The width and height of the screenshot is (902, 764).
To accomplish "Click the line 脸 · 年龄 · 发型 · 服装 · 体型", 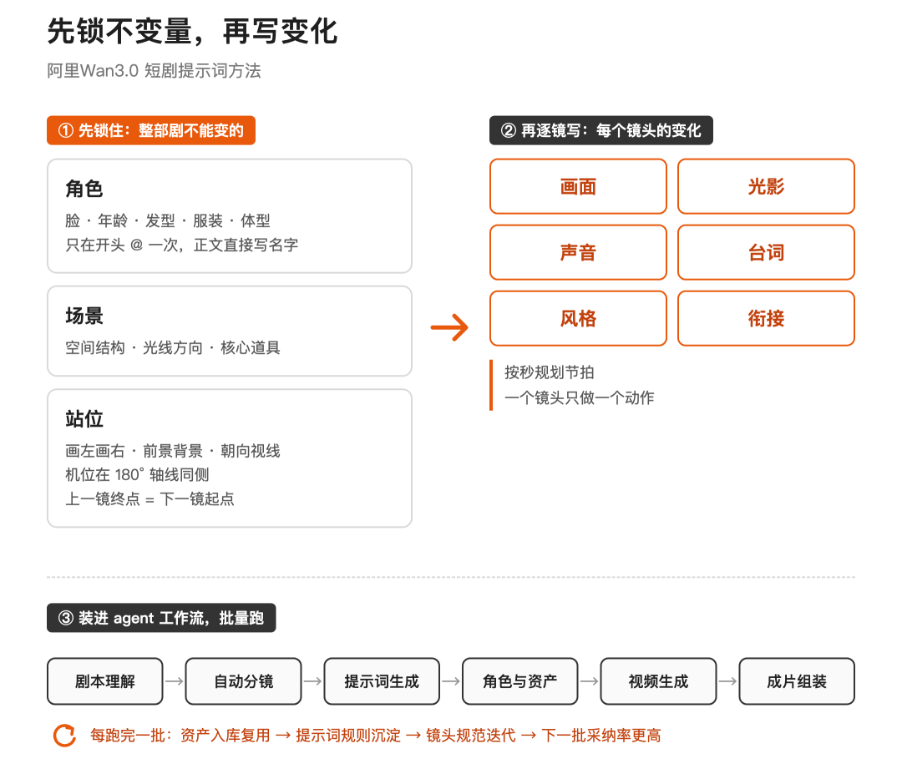I will pyautogui.click(x=167, y=220).
